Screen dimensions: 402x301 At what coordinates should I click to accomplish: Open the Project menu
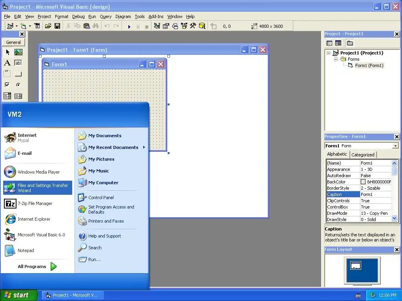(44, 16)
